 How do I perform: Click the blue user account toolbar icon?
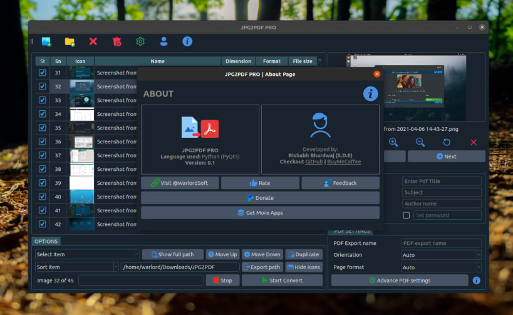coord(164,41)
